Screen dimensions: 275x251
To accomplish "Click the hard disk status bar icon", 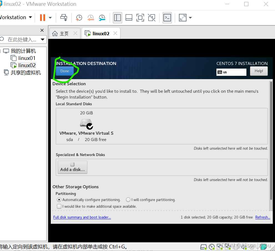I will click(x=204, y=247).
